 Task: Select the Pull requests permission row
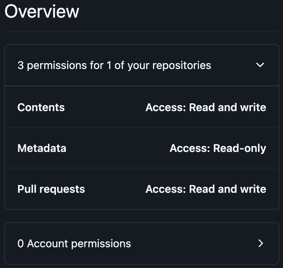click(x=141, y=189)
